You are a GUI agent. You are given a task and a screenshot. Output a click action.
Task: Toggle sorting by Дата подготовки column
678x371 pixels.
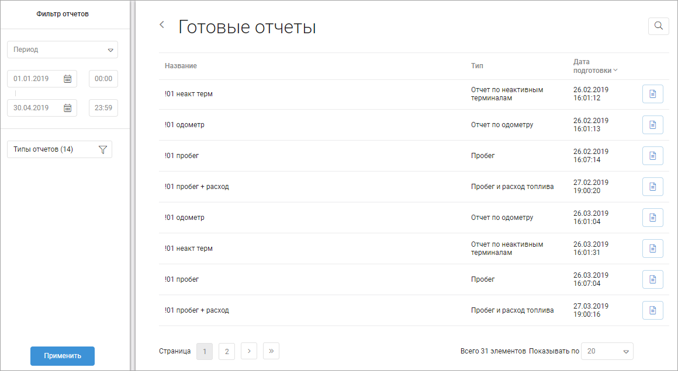[x=595, y=66]
